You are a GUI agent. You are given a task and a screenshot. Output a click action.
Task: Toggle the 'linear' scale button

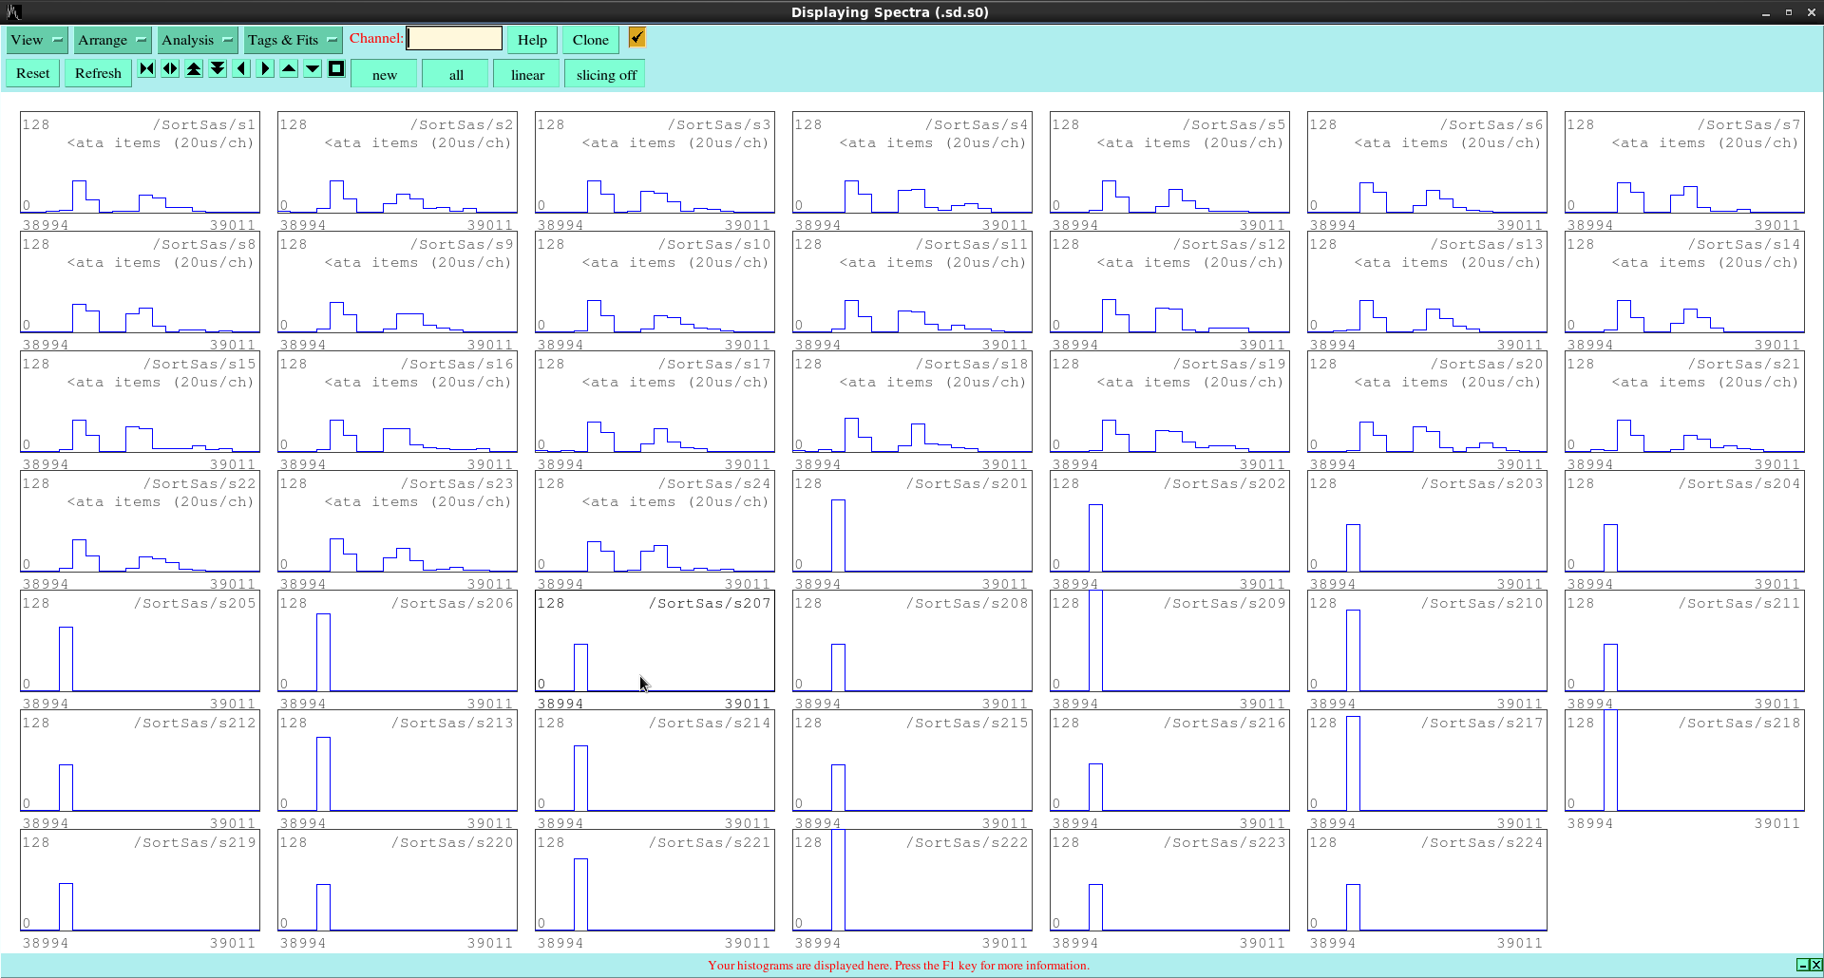pyautogui.click(x=527, y=74)
